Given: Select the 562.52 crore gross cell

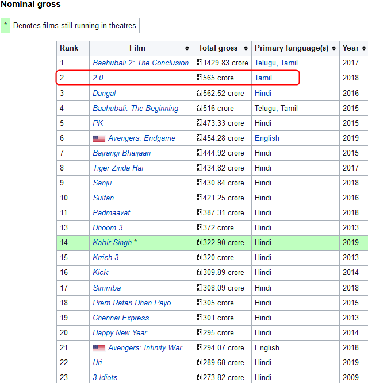Looking at the screenshot, I should pyautogui.click(x=222, y=93).
